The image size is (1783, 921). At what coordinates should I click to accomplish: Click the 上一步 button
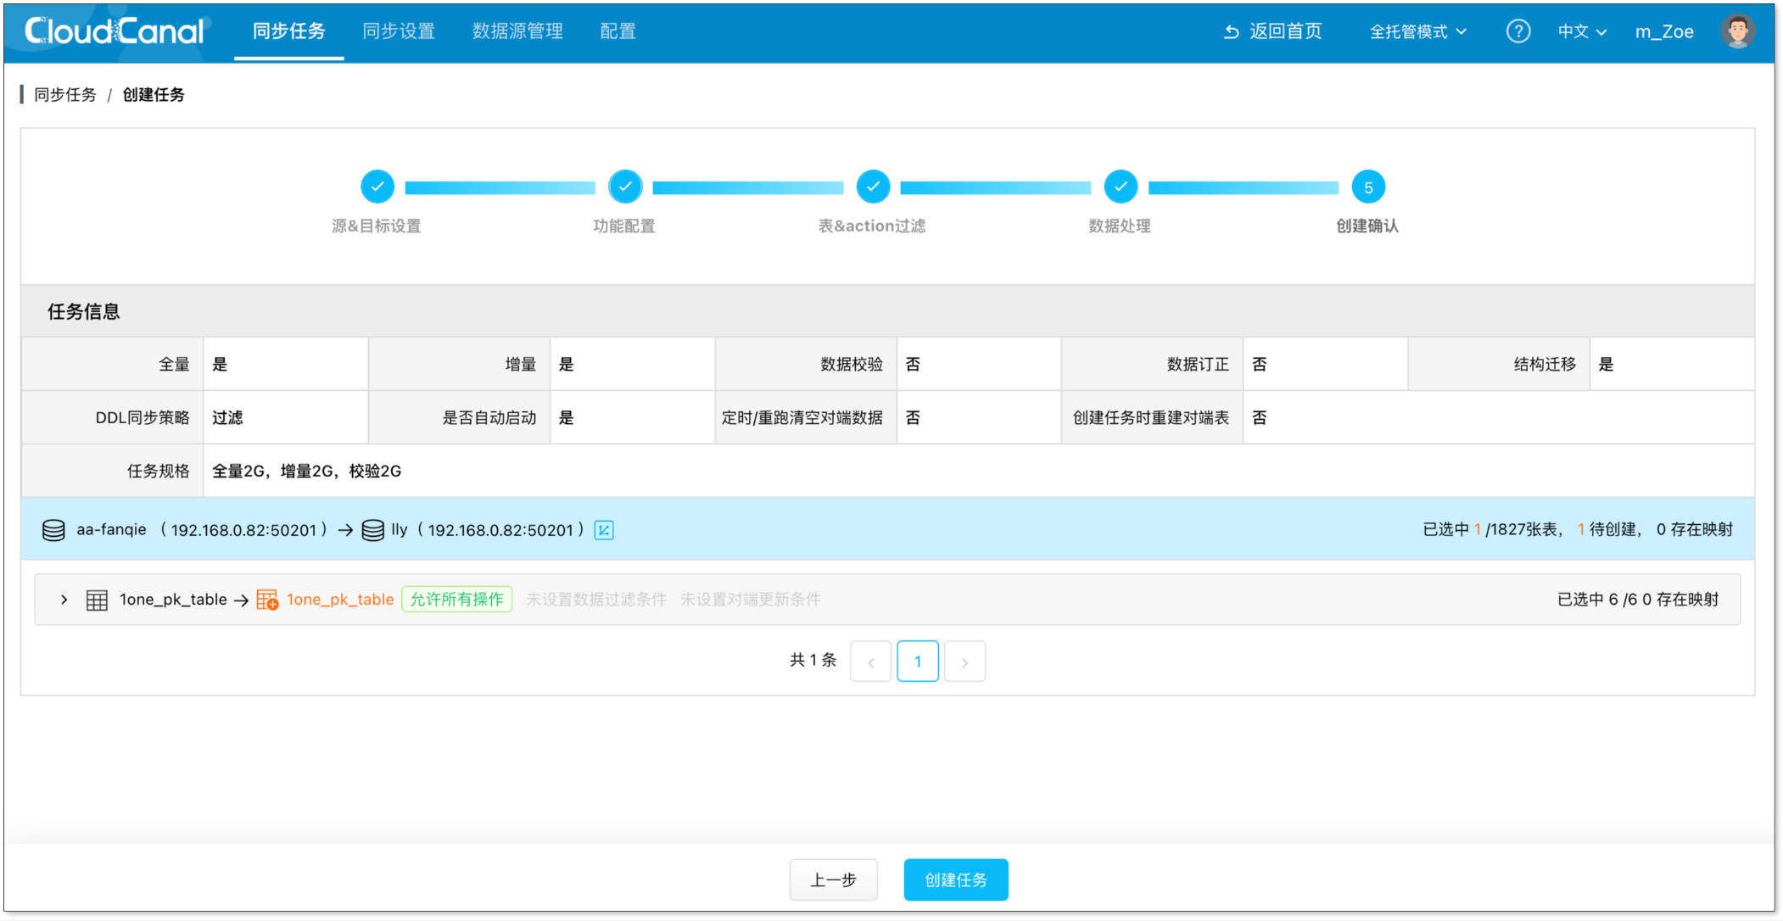(x=833, y=879)
